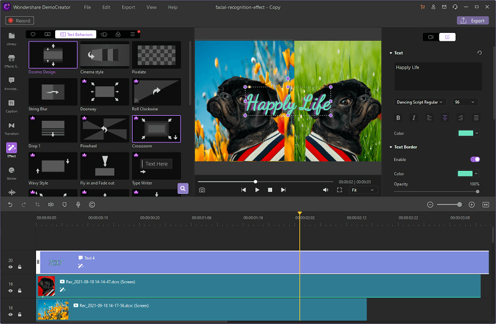Screen dimensions: 496x324
Task: Split the clip at playhead
Action: coord(51,204)
